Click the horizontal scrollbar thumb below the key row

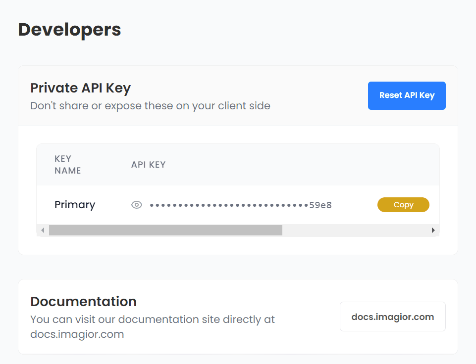[166, 230]
